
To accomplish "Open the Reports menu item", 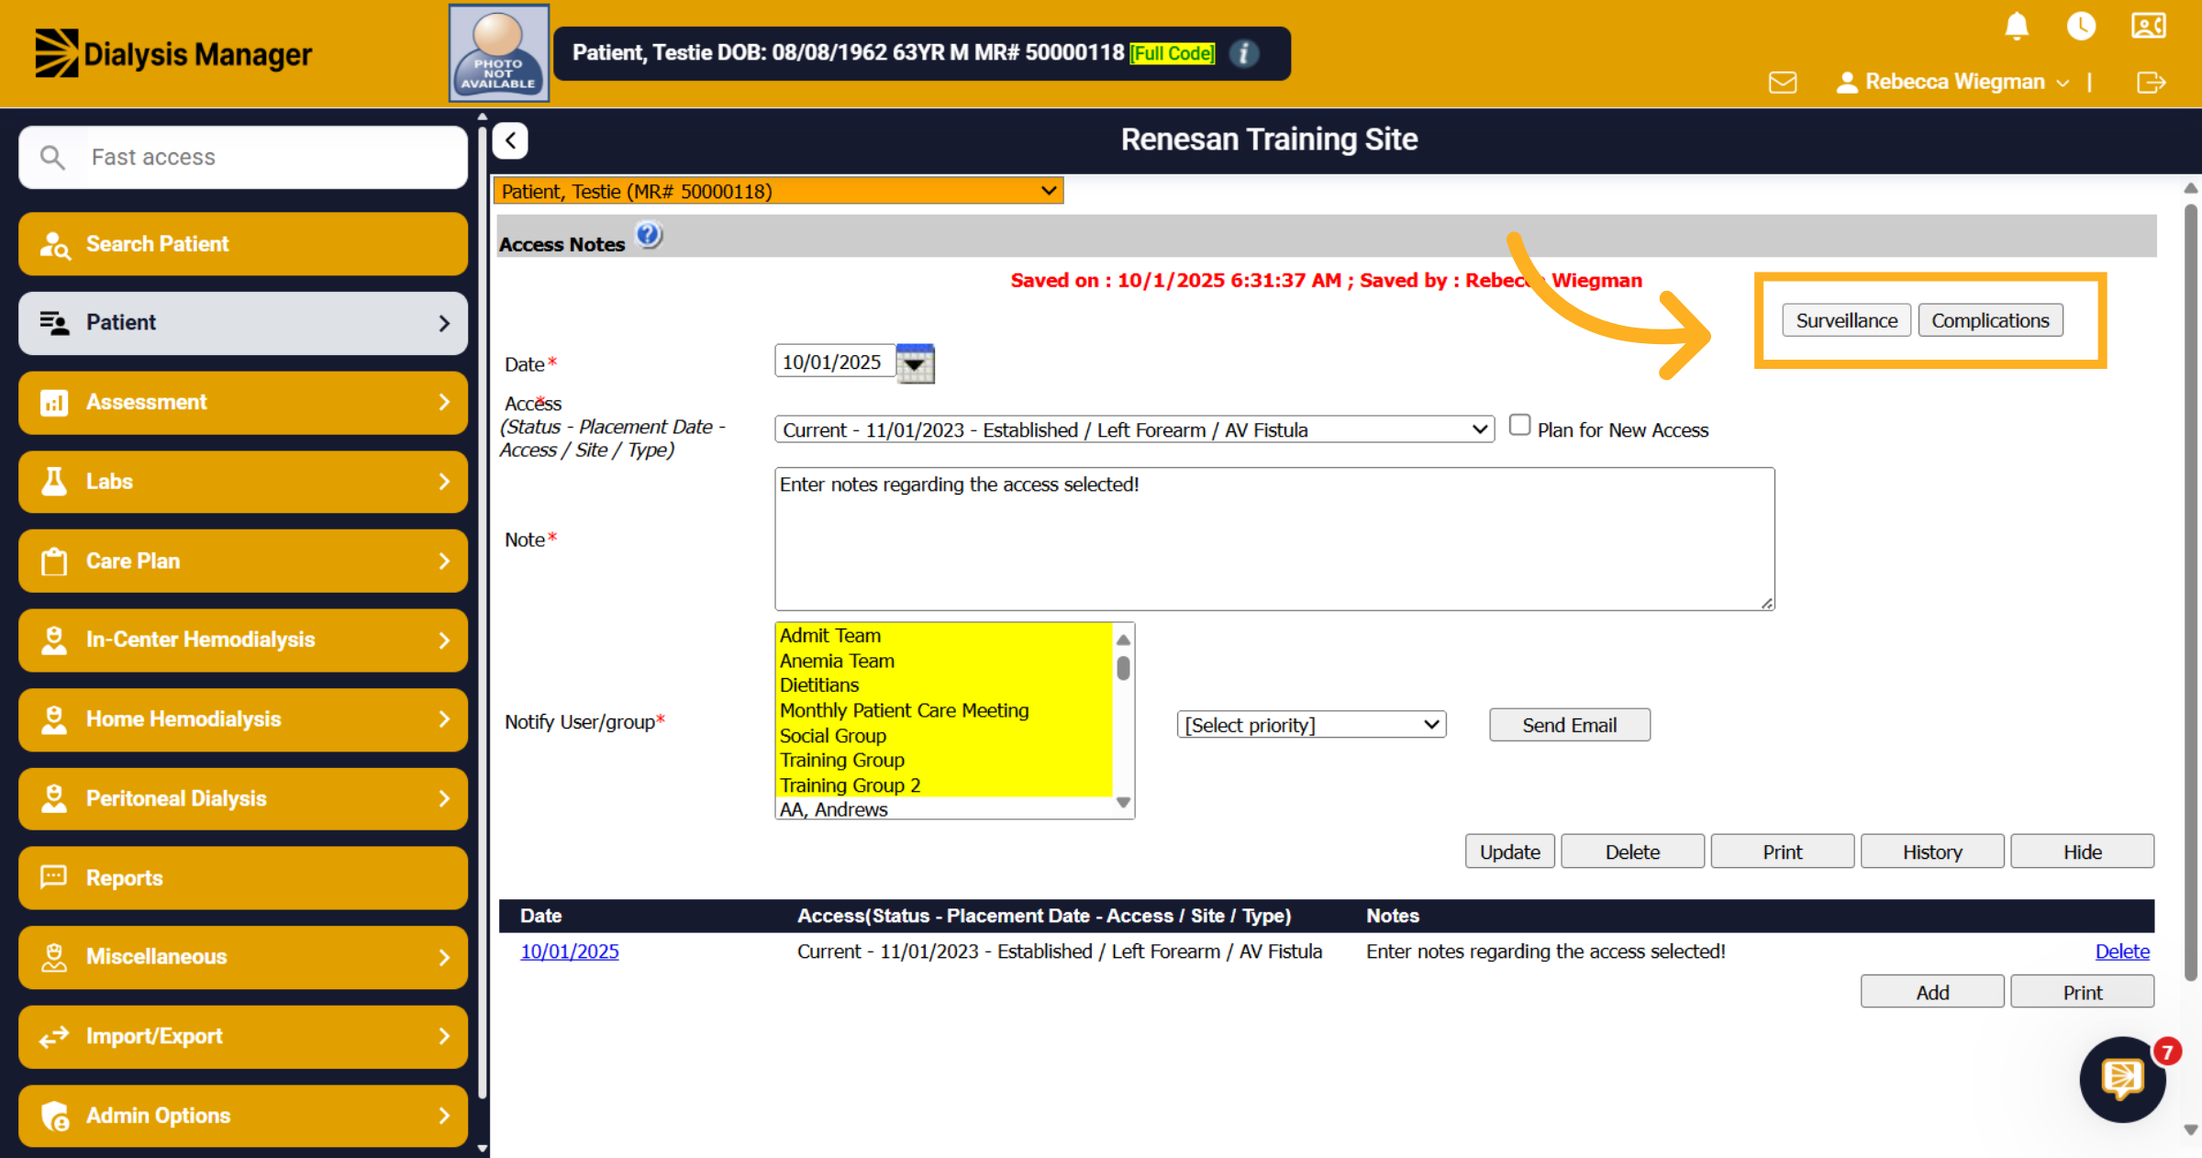I will point(243,878).
